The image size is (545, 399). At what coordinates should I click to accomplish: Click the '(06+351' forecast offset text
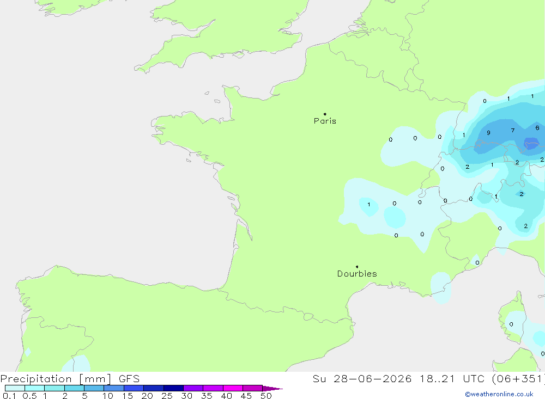[x=518, y=379]
